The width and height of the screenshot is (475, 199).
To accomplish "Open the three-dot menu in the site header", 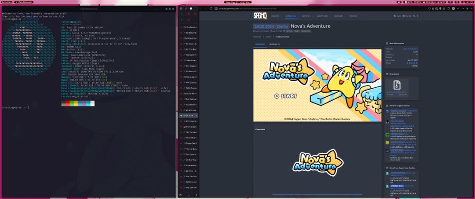I will pyautogui.click(x=418, y=16).
